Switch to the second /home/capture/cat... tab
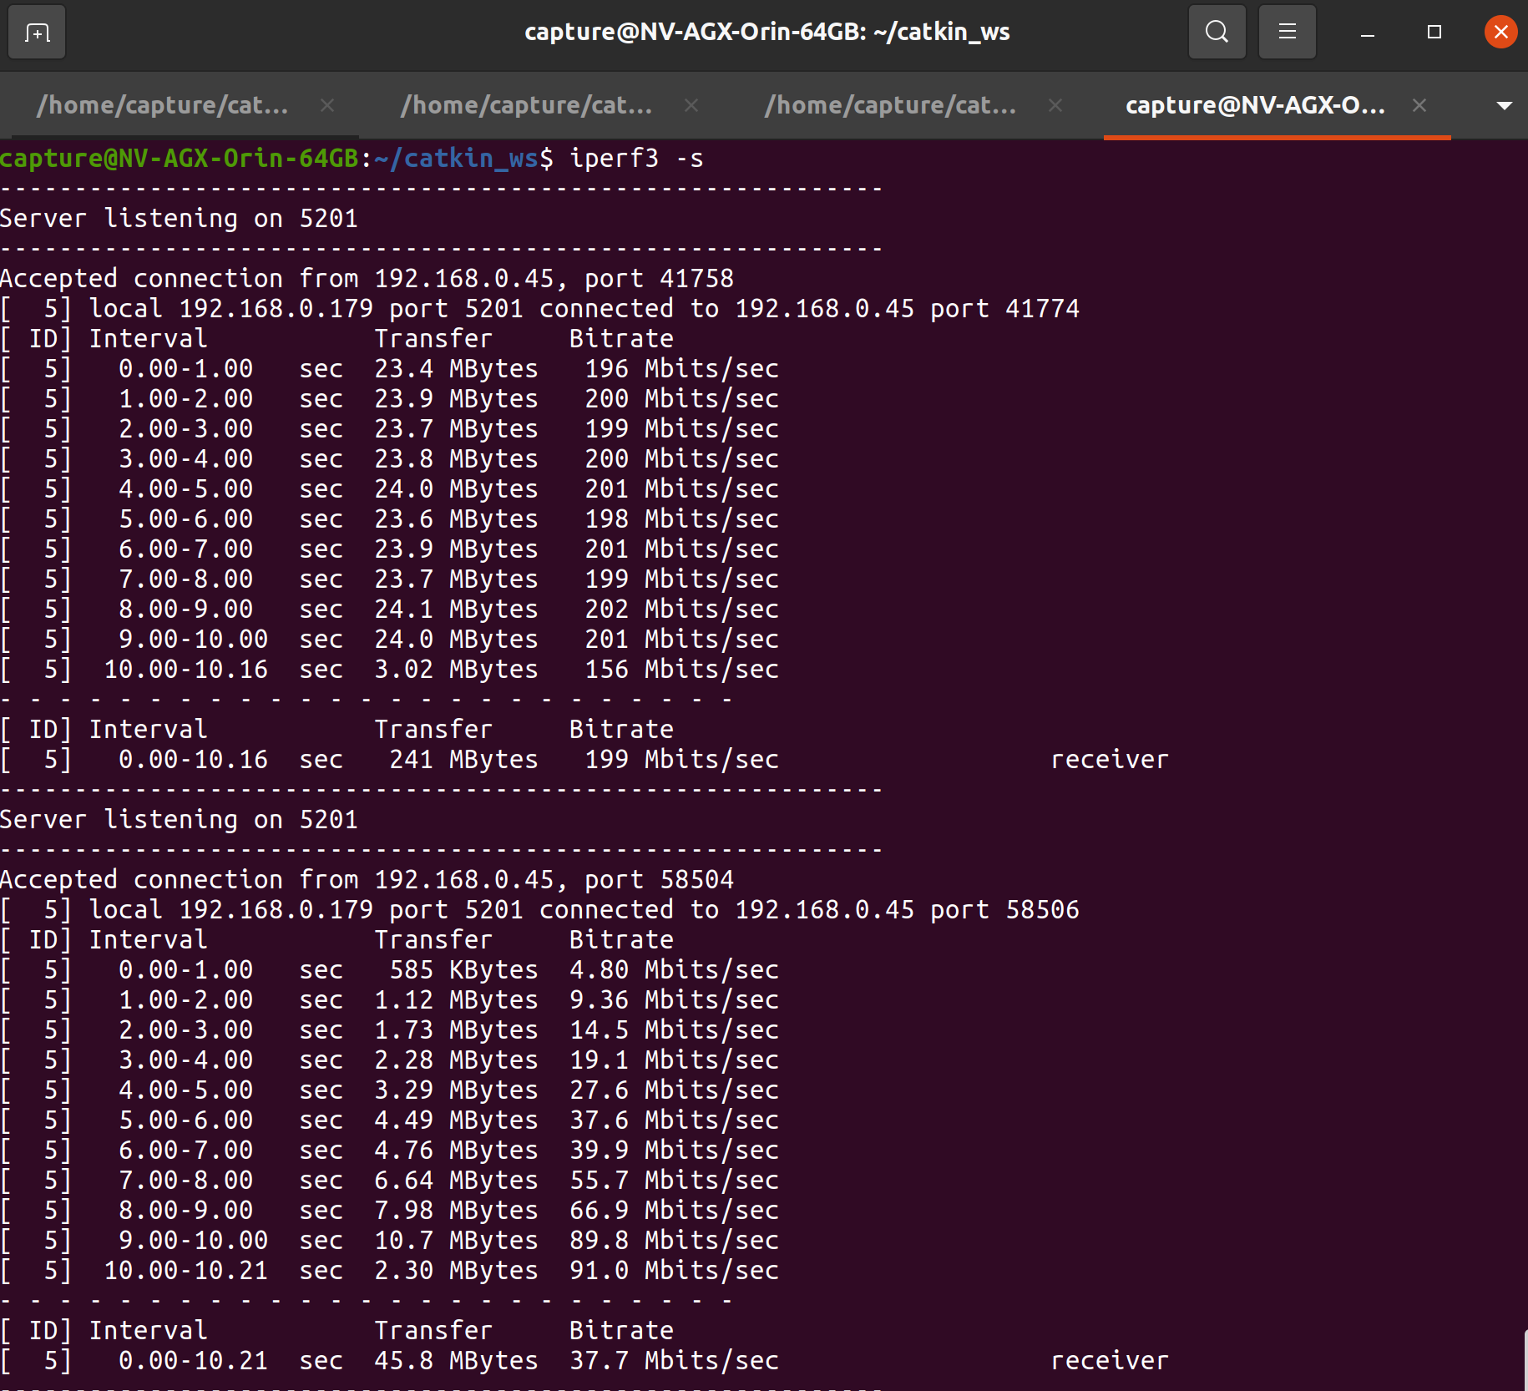 524,105
